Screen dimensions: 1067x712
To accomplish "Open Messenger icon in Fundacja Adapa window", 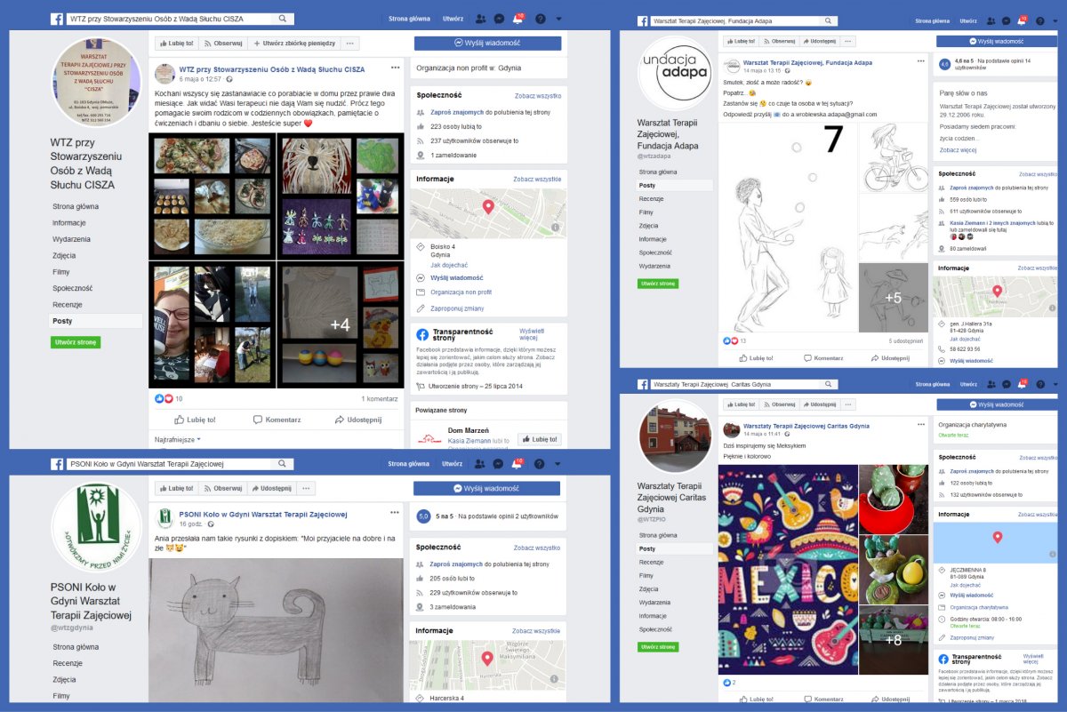I will click(1006, 20).
